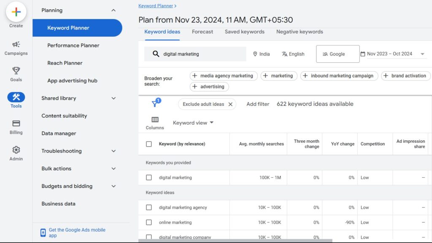Open Data manager

pyautogui.click(x=59, y=134)
